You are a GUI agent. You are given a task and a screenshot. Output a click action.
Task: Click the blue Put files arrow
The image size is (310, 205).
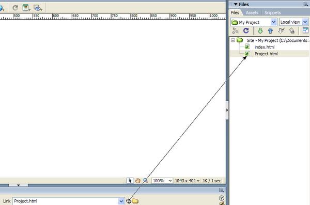[270, 30]
